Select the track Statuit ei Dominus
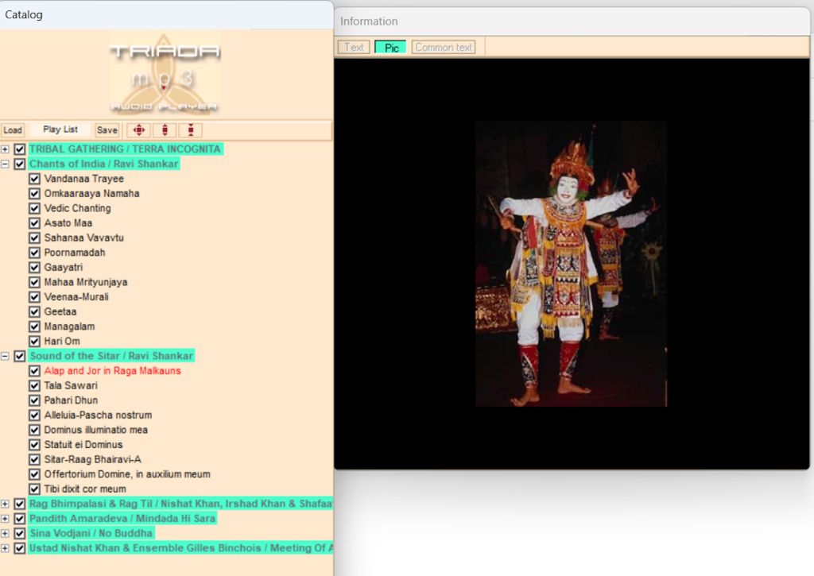The width and height of the screenshot is (814, 576). click(83, 445)
